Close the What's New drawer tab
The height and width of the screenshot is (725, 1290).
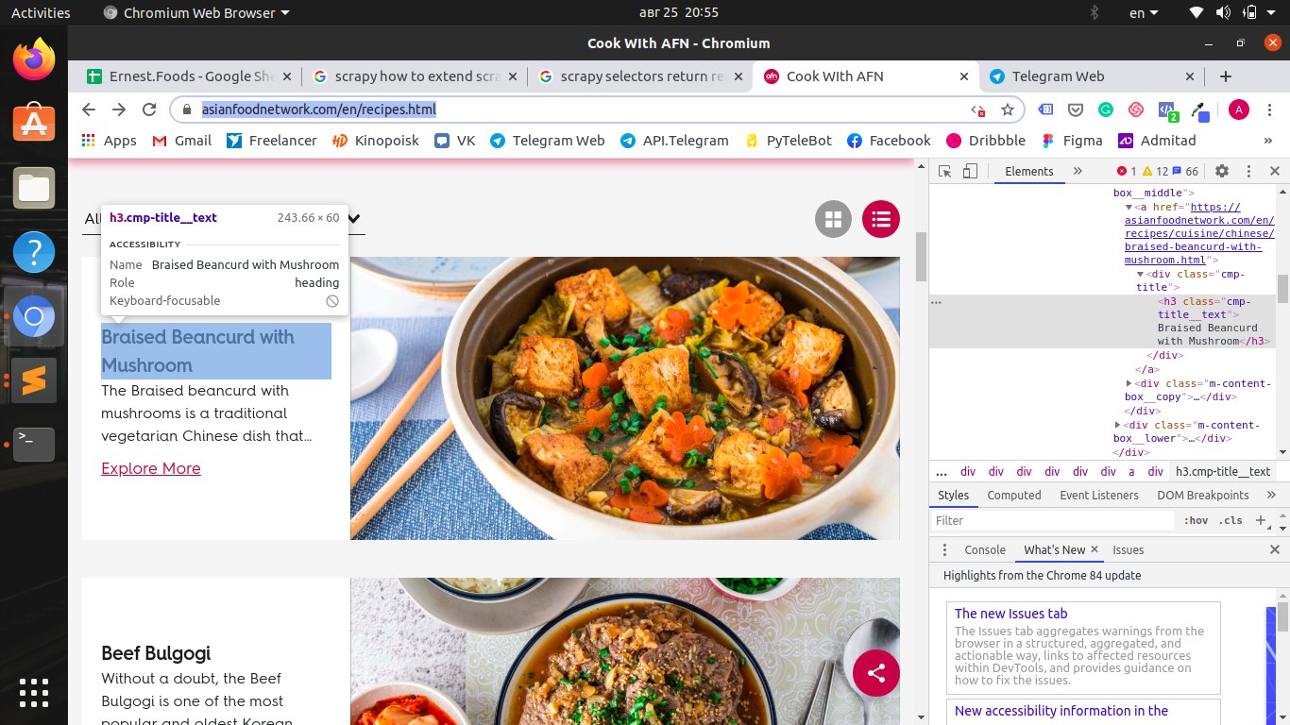tap(1095, 549)
